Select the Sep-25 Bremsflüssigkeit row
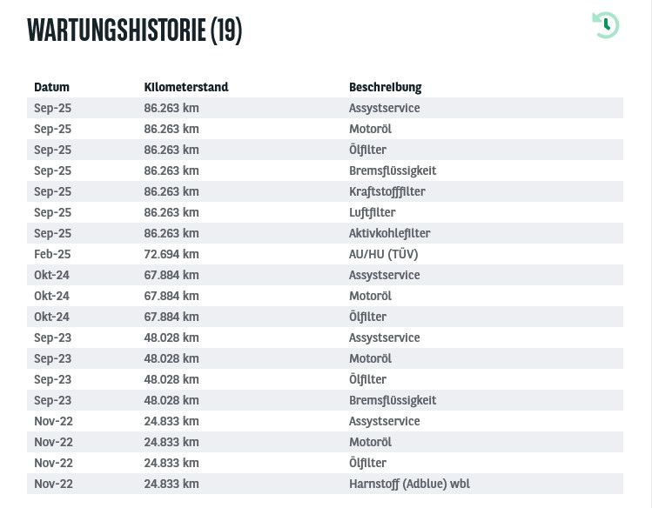Screen dimensions: 652x508 coord(326,170)
